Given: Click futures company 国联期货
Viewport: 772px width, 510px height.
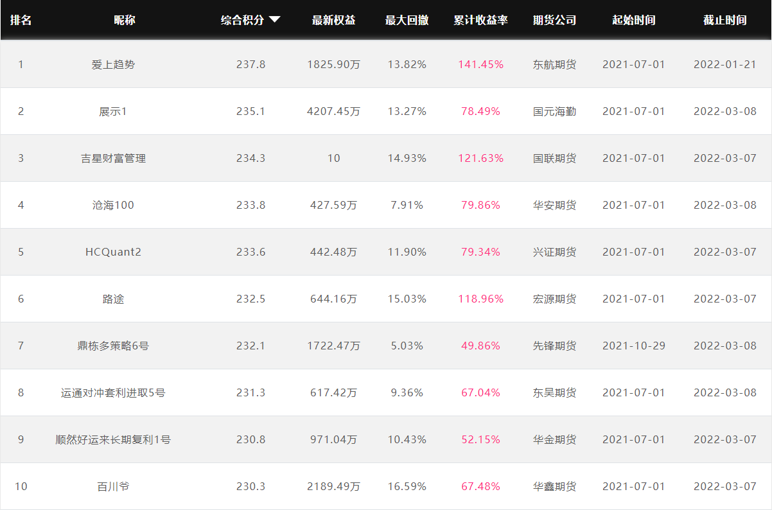Looking at the screenshot, I should pyautogui.click(x=555, y=158).
